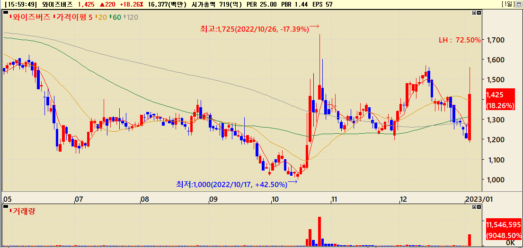Click the +18.26% change rate in header

point(133,4)
